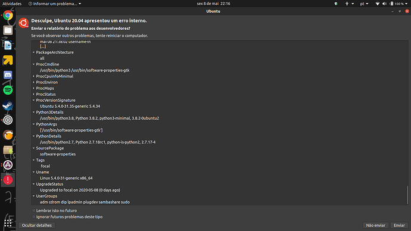Open the pt keyboard layout menu

click(x=364, y=4)
